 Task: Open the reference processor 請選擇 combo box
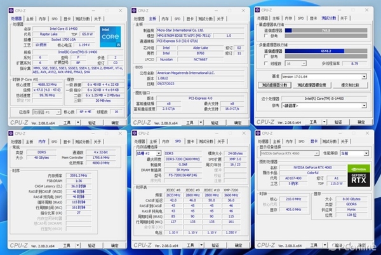[324, 107]
